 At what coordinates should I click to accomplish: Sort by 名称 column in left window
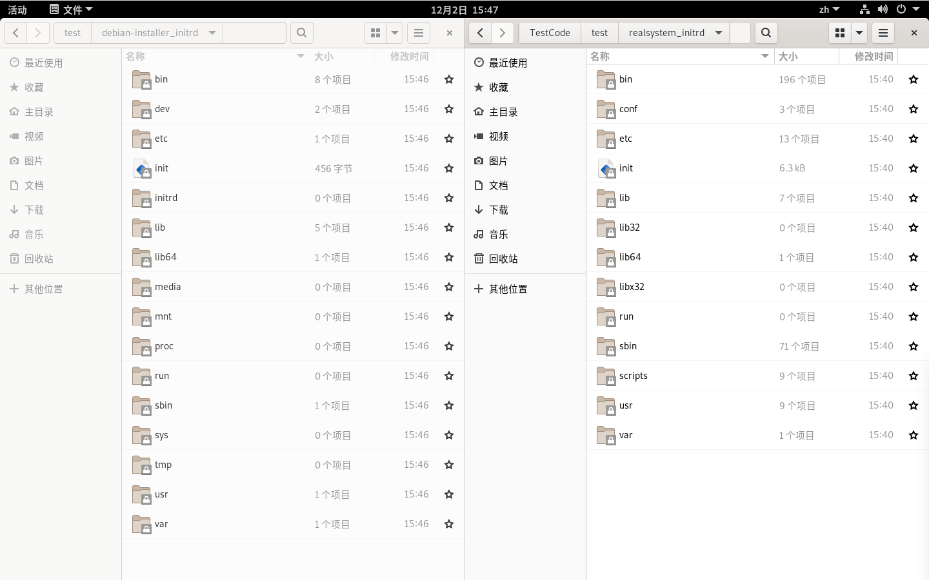215,57
